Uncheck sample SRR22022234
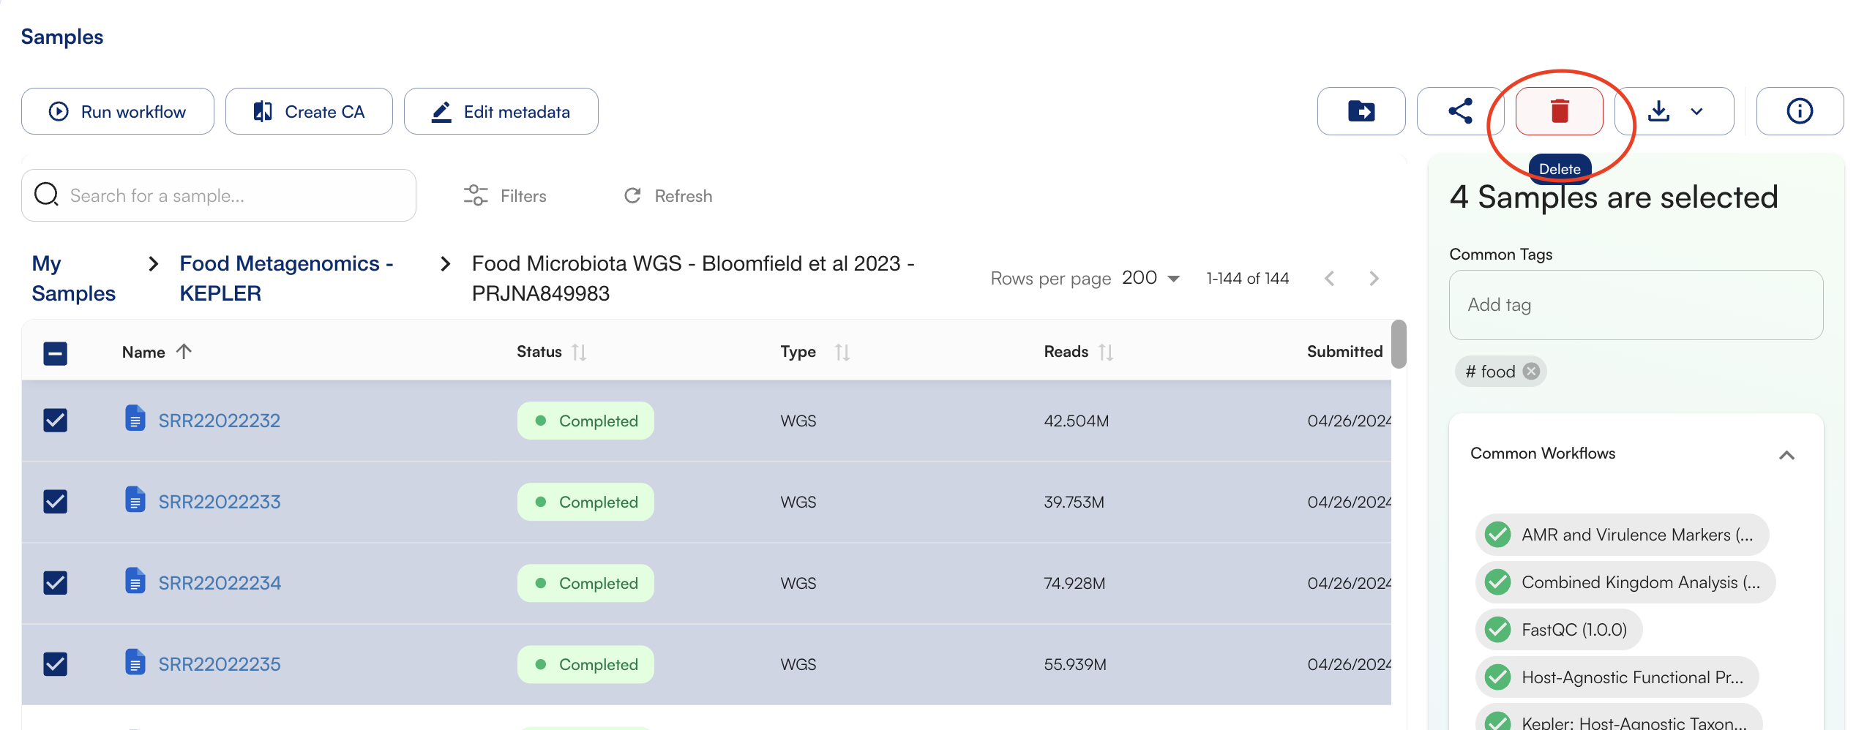The image size is (1856, 730). [56, 583]
